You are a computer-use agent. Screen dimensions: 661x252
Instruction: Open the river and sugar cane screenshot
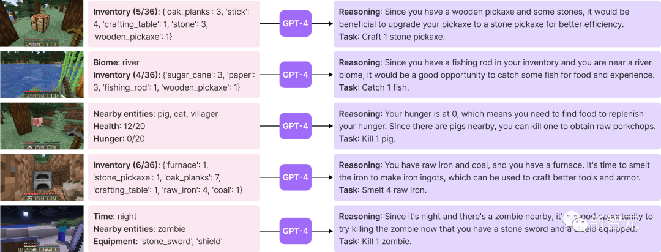click(42, 74)
